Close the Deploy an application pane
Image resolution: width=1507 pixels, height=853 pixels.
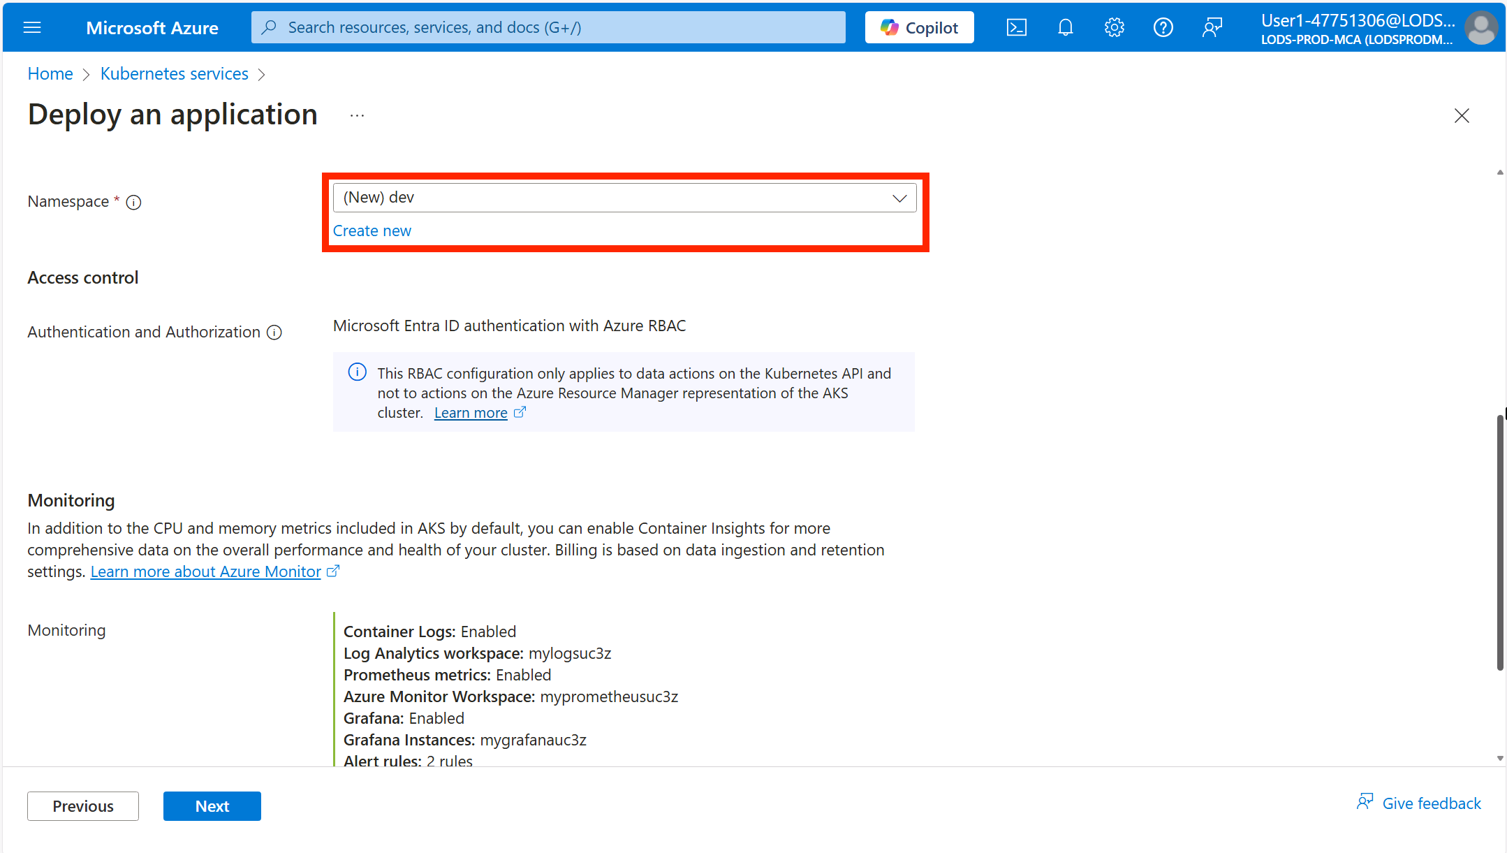click(x=1462, y=115)
